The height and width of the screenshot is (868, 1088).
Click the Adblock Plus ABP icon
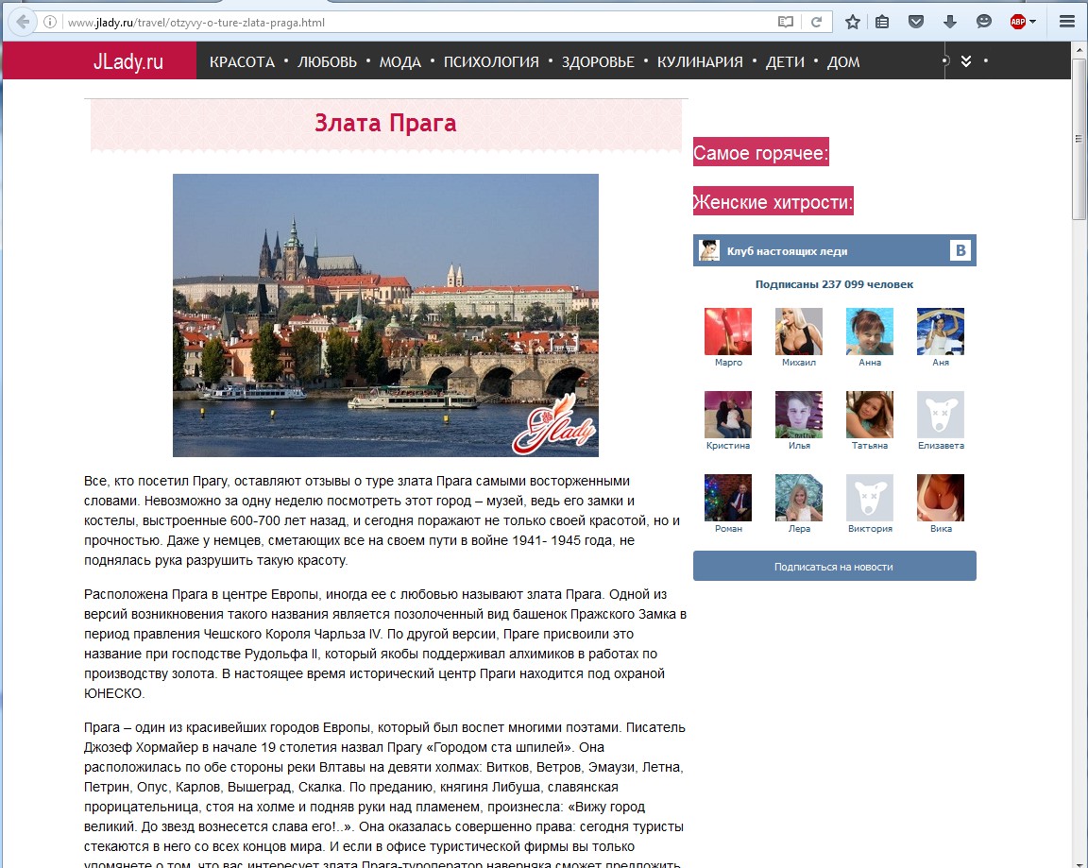pyautogui.click(x=1018, y=23)
